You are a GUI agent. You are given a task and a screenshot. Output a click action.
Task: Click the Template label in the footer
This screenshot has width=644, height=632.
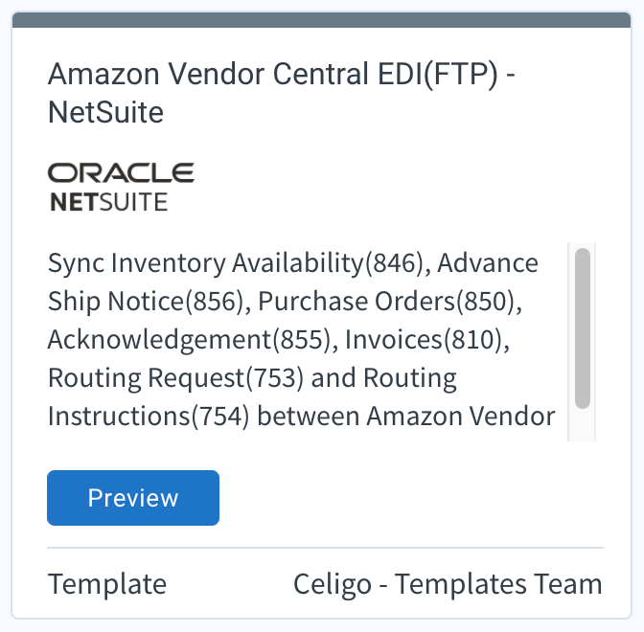point(107,583)
